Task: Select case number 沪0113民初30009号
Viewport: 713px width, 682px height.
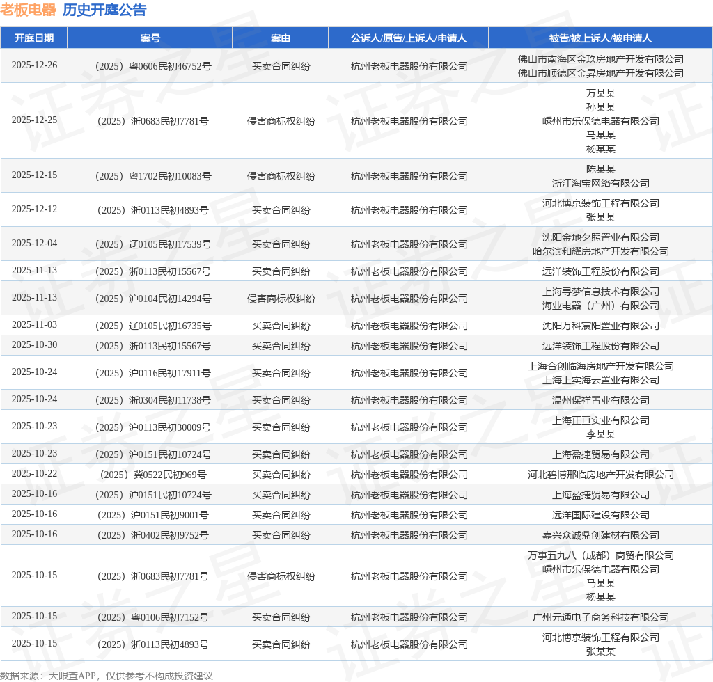Action: 170,427
